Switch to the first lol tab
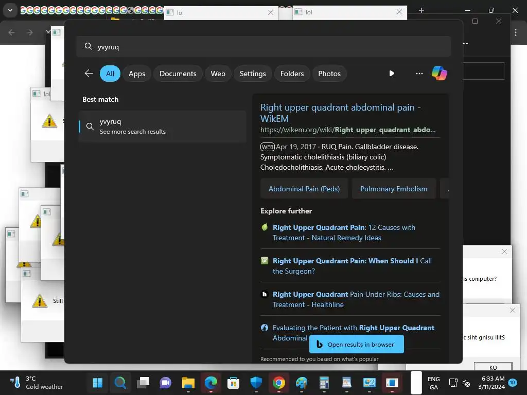 pyautogui.click(x=221, y=13)
